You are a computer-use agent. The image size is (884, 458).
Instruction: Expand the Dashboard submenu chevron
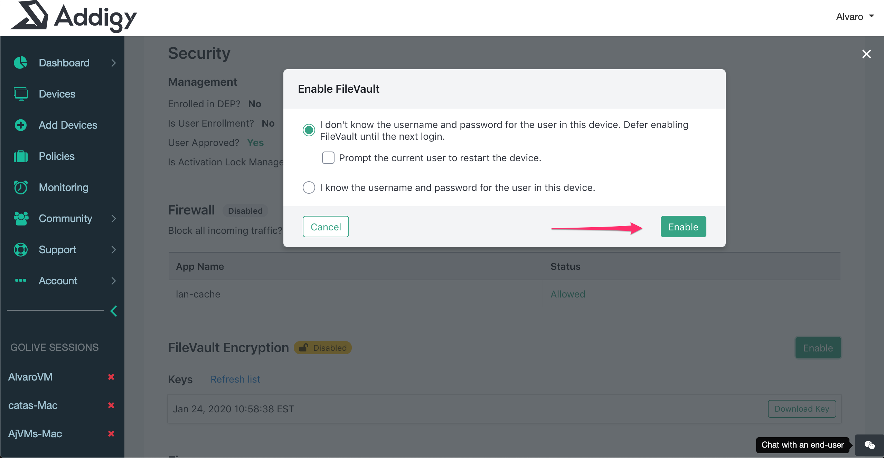[x=113, y=63]
